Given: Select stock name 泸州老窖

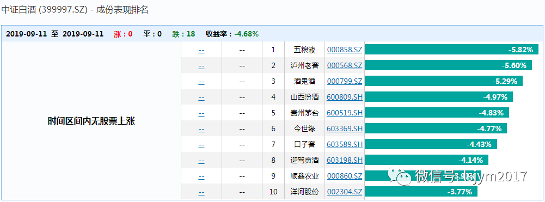Looking at the screenshot, I should [304, 65].
